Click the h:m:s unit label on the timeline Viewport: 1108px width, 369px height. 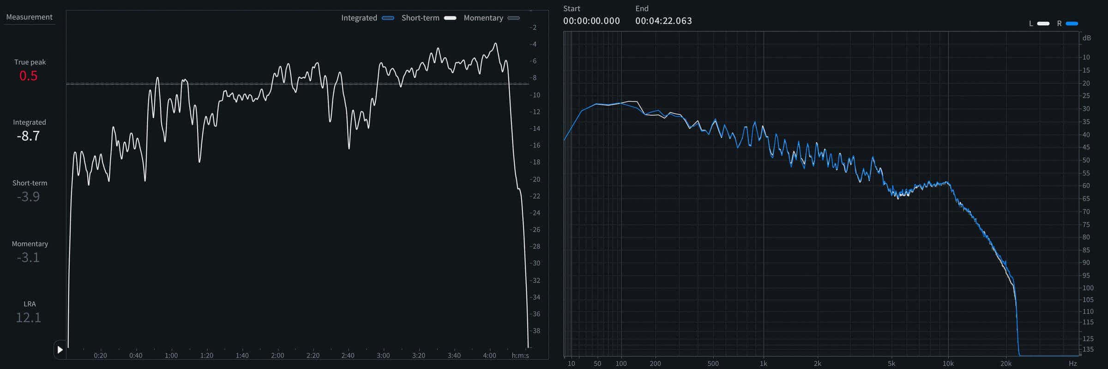point(520,356)
